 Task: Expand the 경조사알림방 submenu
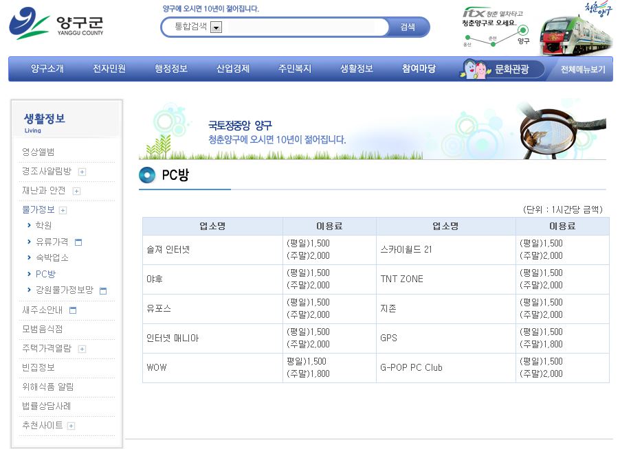pyautogui.click(x=82, y=172)
